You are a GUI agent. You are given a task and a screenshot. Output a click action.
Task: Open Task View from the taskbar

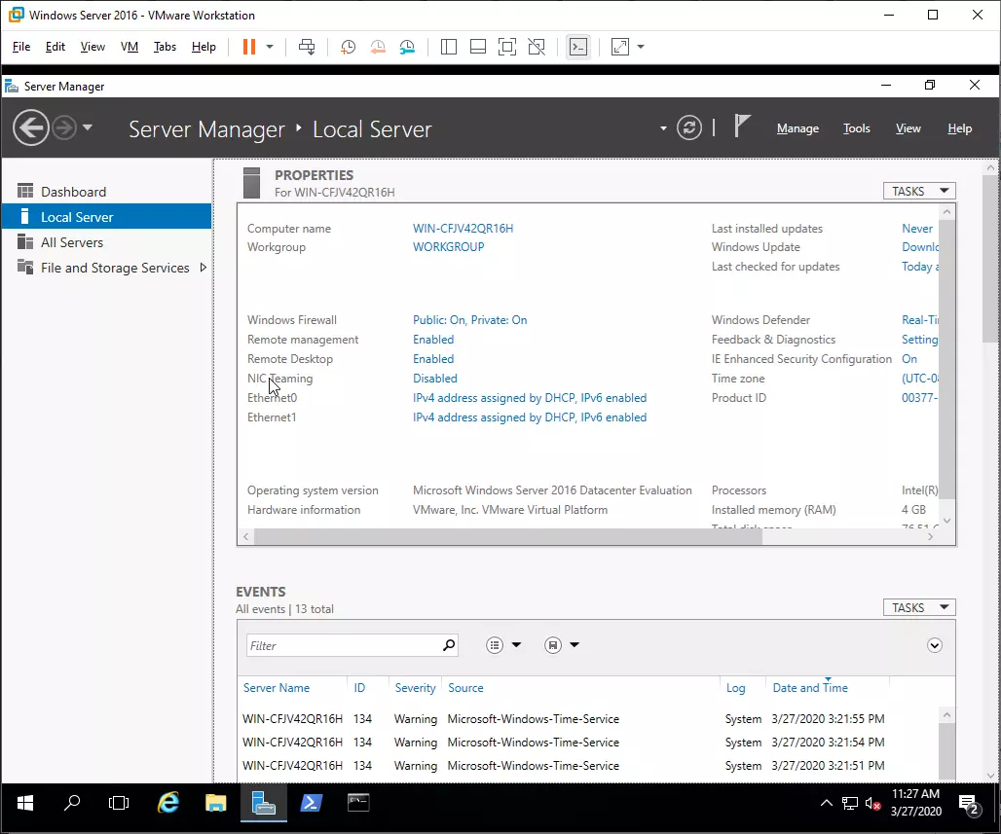(119, 803)
